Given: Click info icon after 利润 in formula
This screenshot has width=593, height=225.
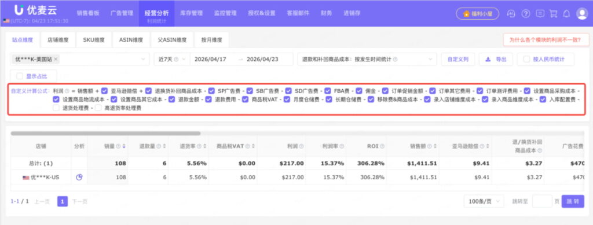Looking at the screenshot, I should tap(67, 91).
